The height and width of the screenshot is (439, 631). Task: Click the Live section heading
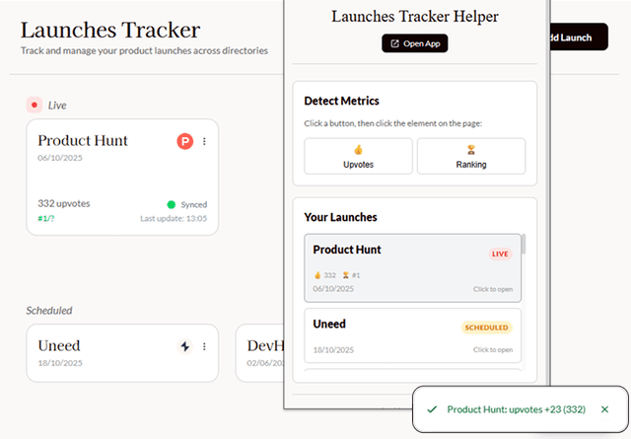coord(57,106)
